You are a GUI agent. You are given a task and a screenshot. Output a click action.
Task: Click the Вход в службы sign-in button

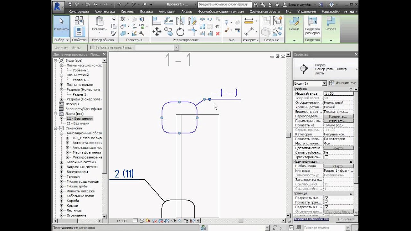coord(297,4)
